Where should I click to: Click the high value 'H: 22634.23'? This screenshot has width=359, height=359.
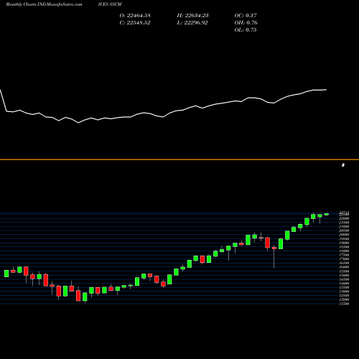[192, 16]
